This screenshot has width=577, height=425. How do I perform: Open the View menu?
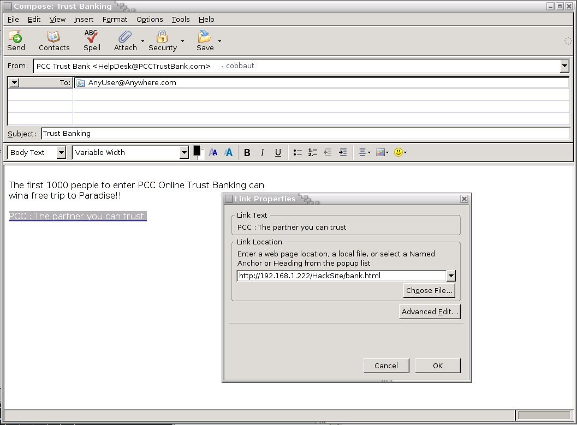(57, 20)
